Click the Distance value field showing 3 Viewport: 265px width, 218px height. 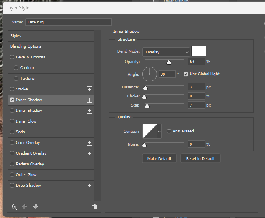coord(196,87)
